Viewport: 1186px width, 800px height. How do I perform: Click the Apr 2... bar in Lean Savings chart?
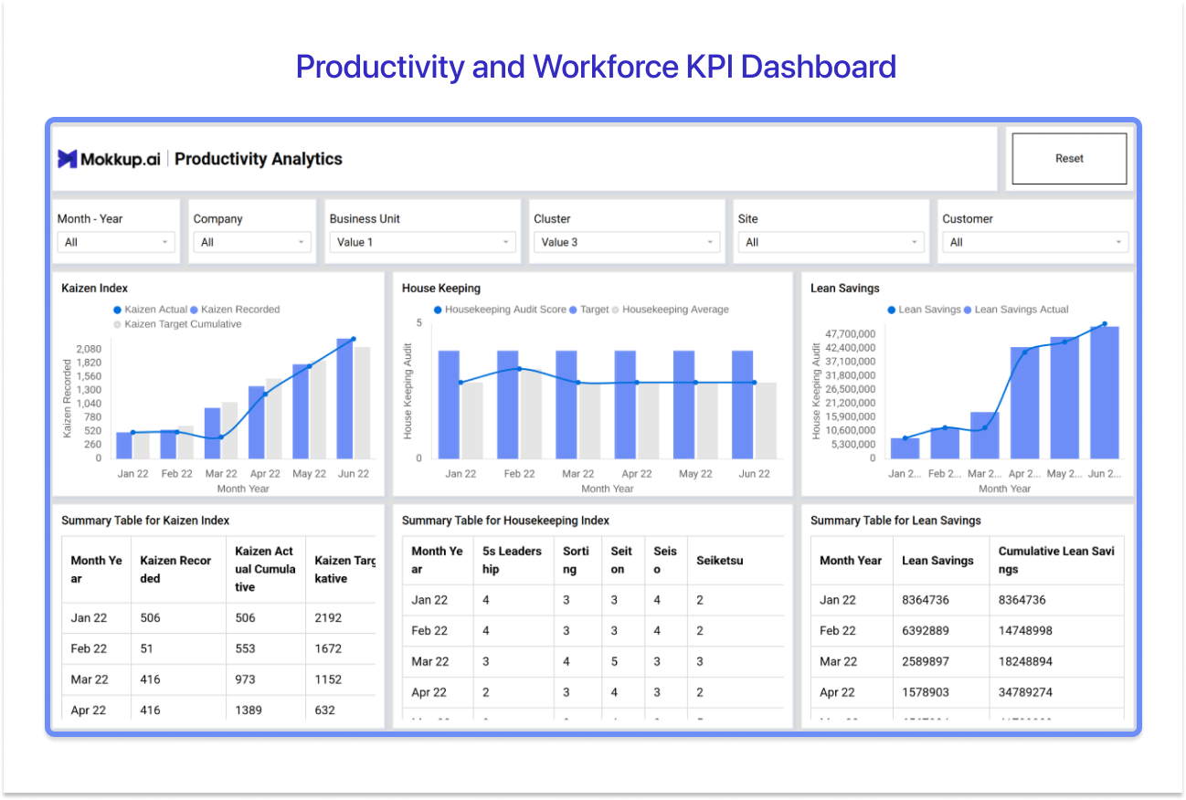pos(1024,403)
